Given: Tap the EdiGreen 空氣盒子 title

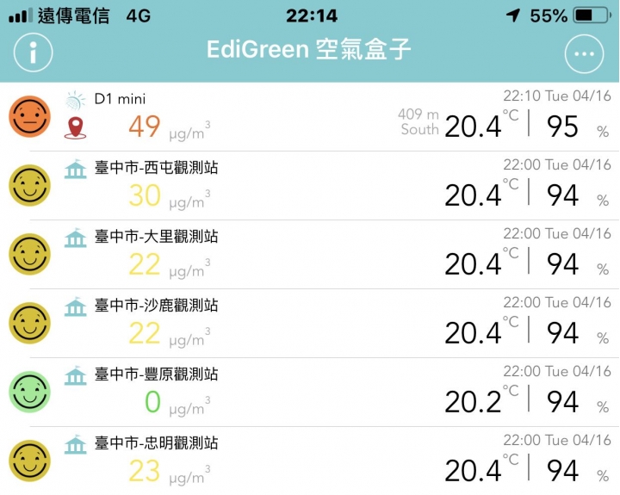Looking at the screenshot, I should coord(309,49).
